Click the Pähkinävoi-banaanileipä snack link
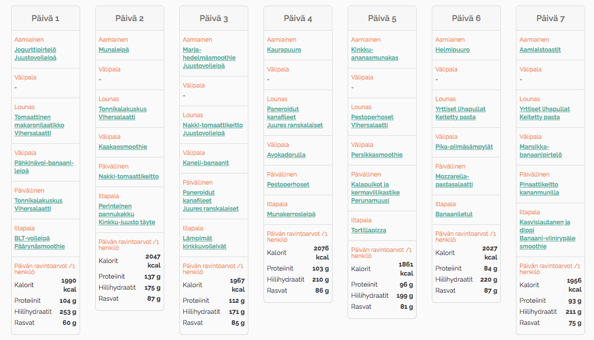594x340 pixels. tap(44, 167)
